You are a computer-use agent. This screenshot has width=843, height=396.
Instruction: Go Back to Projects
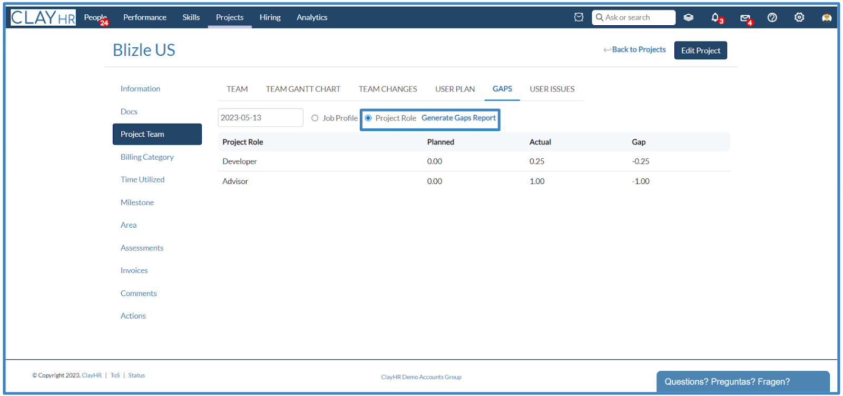point(634,49)
